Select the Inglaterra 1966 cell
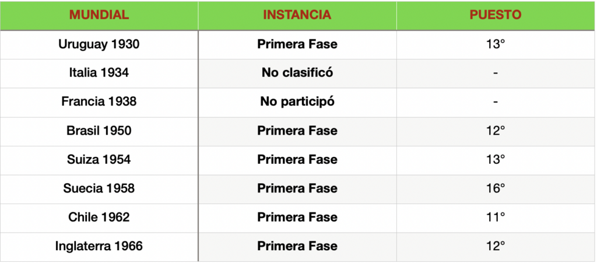 coord(99,247)
